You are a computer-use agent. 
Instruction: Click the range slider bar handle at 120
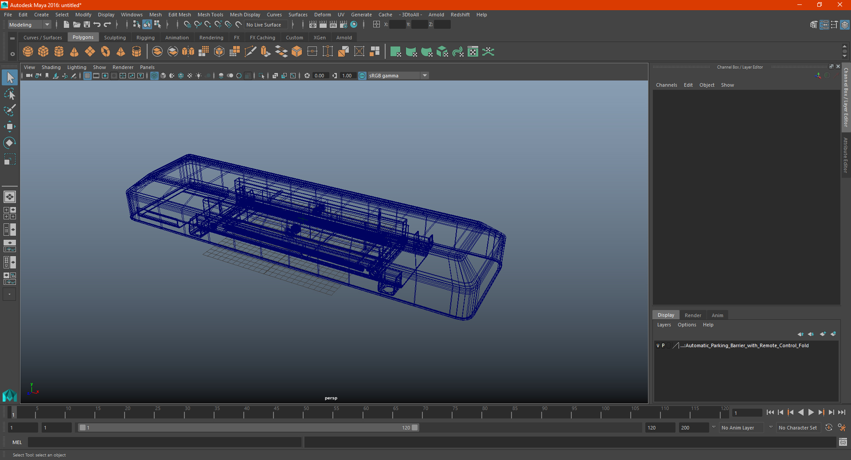(414, 428)
